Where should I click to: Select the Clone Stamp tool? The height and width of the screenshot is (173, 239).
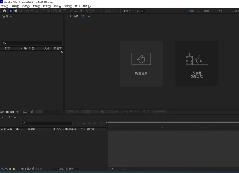(76, 11)
